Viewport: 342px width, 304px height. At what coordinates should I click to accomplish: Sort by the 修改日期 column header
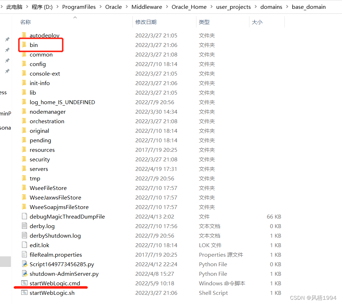click(x=146, y=22)
